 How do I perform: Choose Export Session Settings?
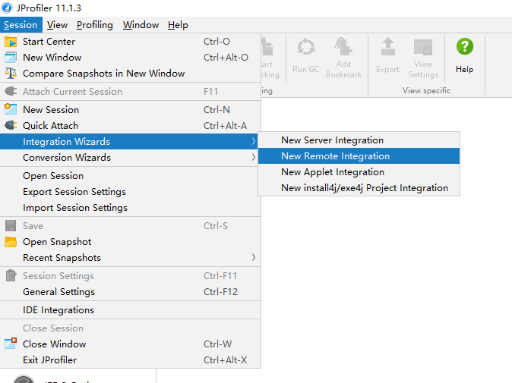pos(131,192)
